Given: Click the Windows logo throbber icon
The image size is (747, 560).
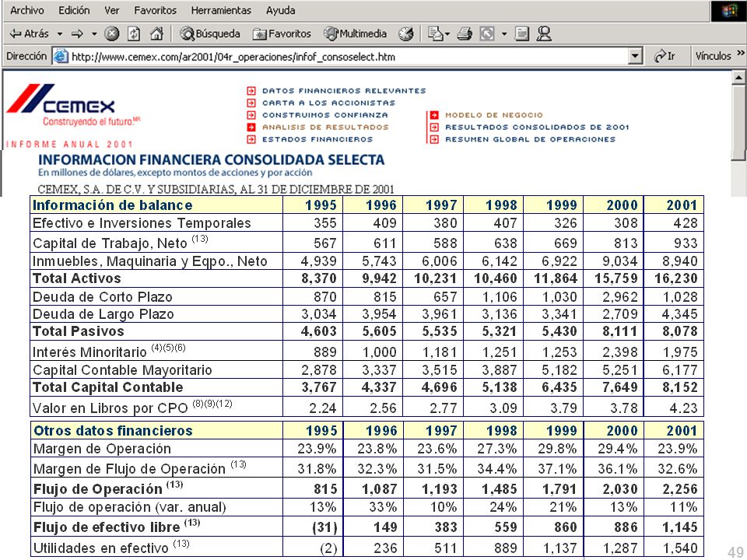Looking at the screenshot, I should [728, 10].
